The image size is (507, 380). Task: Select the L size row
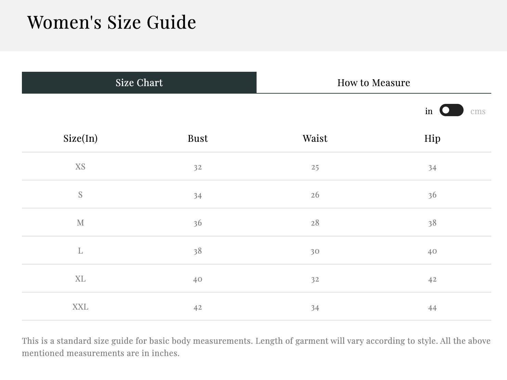coord(80,250)
